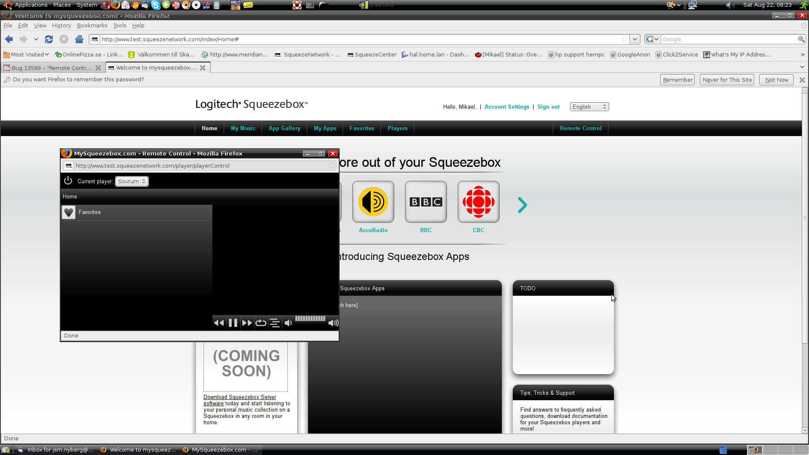Click the volume up speaker icon

click(333, 323)
